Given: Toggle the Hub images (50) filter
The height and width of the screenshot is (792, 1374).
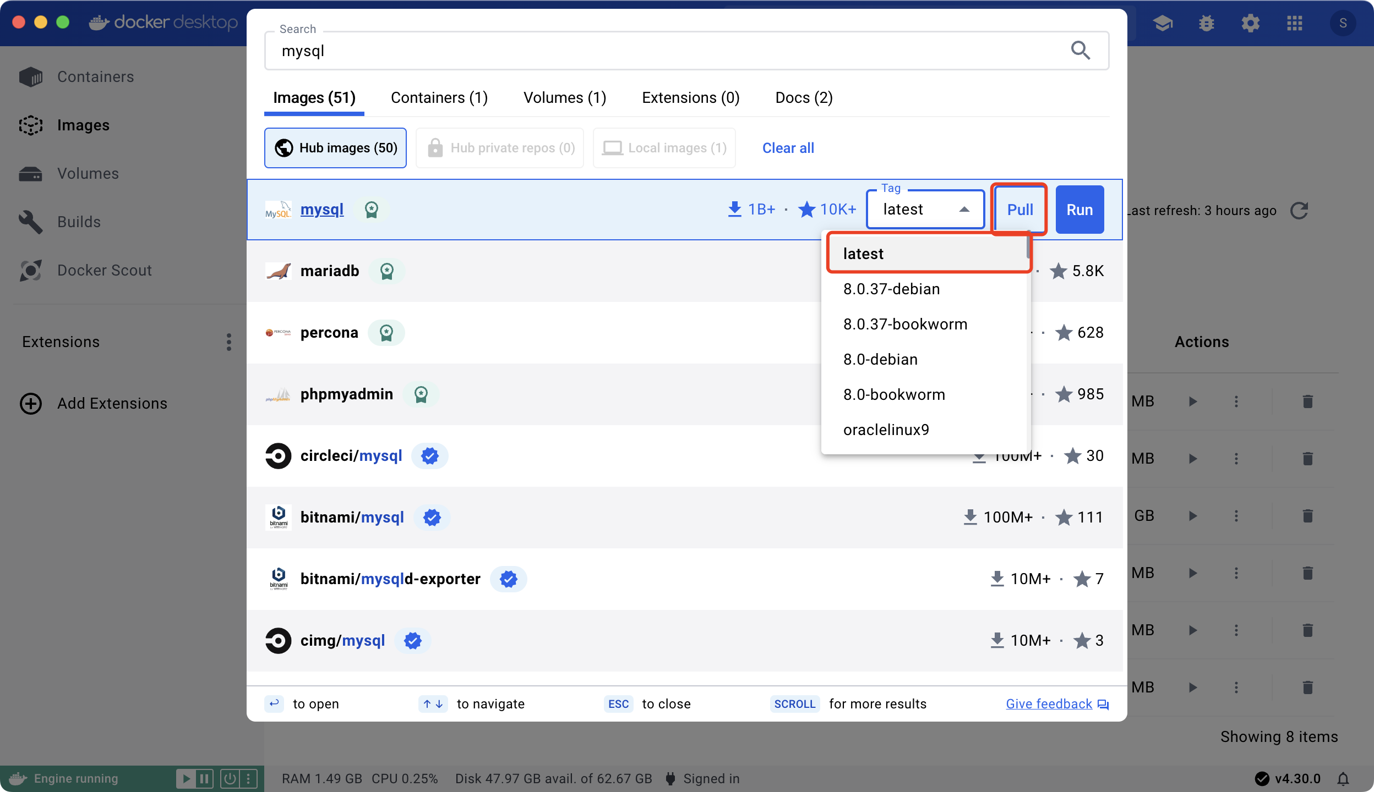Looking at the screenshot, I should (x=335, y=148).
